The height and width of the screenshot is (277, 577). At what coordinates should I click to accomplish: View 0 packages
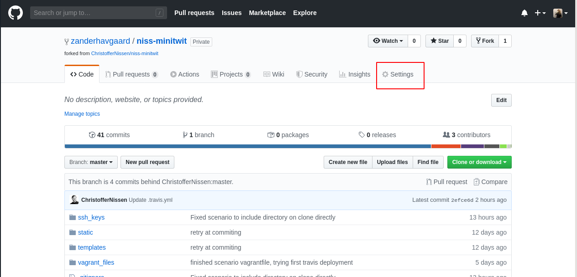pos(288,135)
